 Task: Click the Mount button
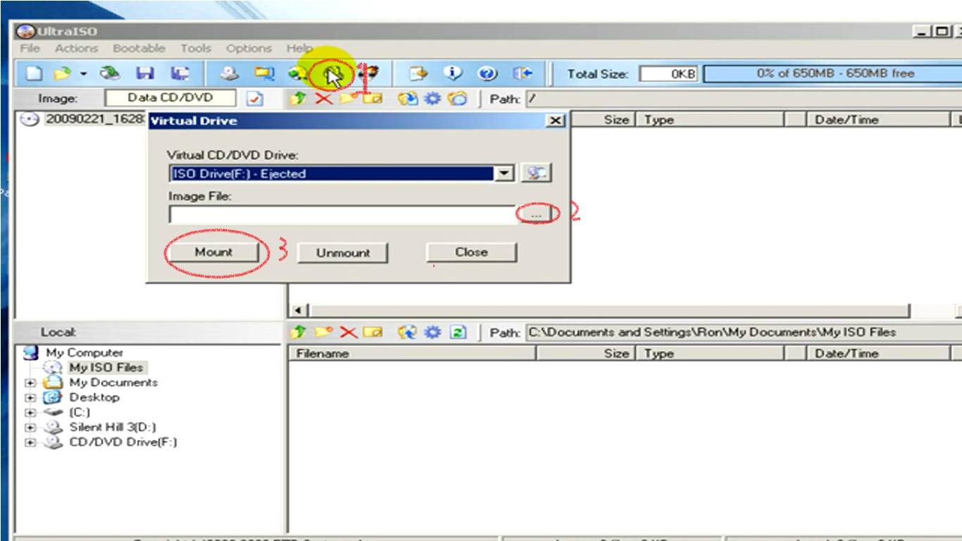(x=214, y=252)
